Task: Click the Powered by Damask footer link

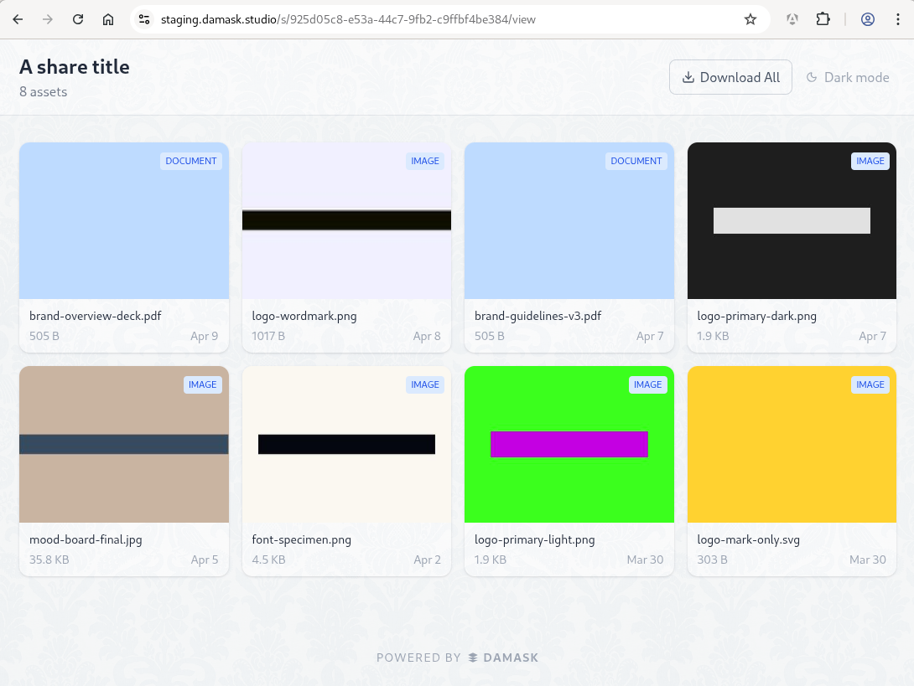Action: click(x=458, y=658)
